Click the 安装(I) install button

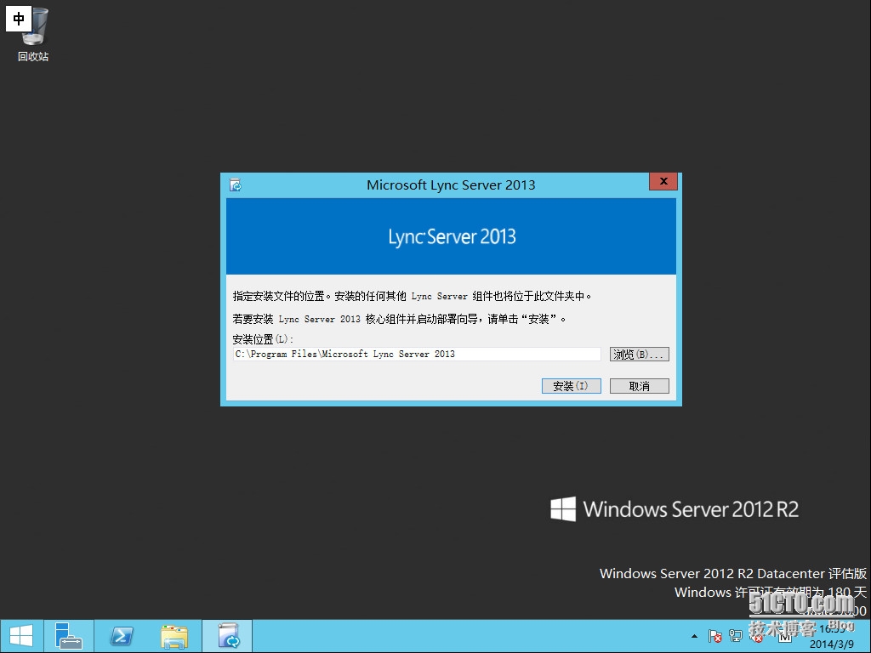coord(571,386)
